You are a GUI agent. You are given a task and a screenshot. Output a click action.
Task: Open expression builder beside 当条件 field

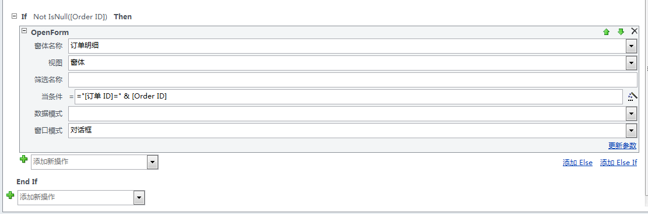click(632, 97)
